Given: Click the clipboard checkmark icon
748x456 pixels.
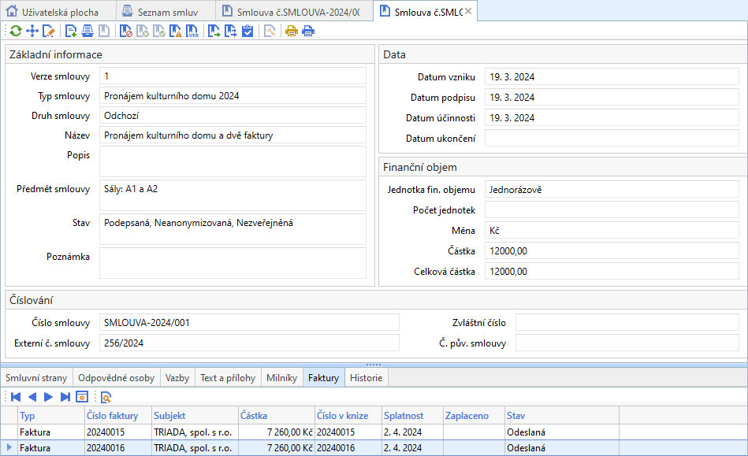Looking at the screenshot, I should coord(247,32).
